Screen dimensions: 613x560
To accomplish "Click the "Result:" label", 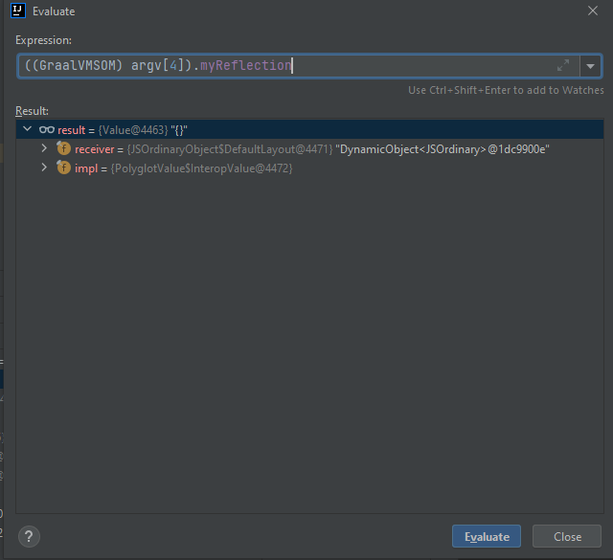I will click(x=32, y=111).
